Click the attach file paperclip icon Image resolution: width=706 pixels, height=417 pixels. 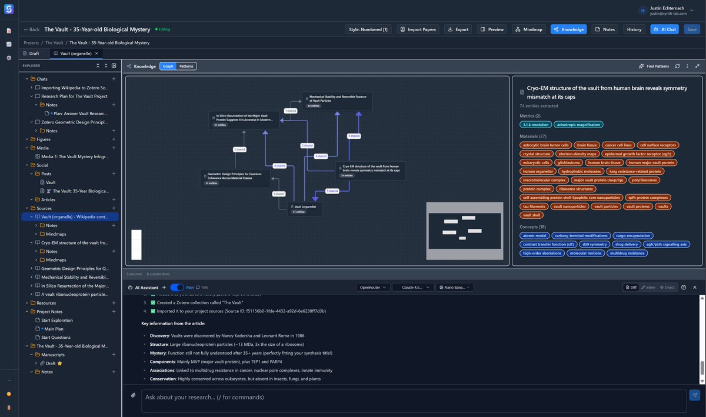[x=133, y=395]
